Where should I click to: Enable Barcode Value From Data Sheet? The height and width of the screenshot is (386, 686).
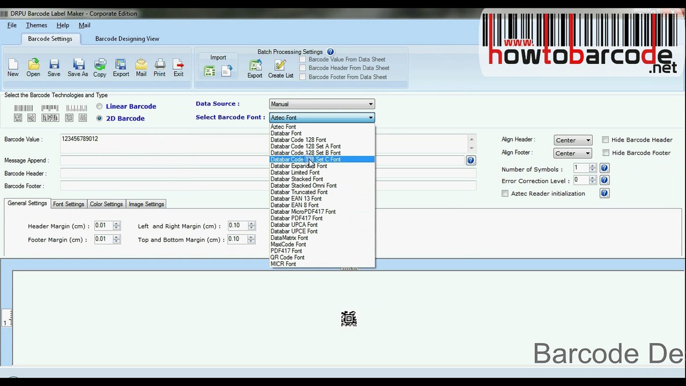303,60
